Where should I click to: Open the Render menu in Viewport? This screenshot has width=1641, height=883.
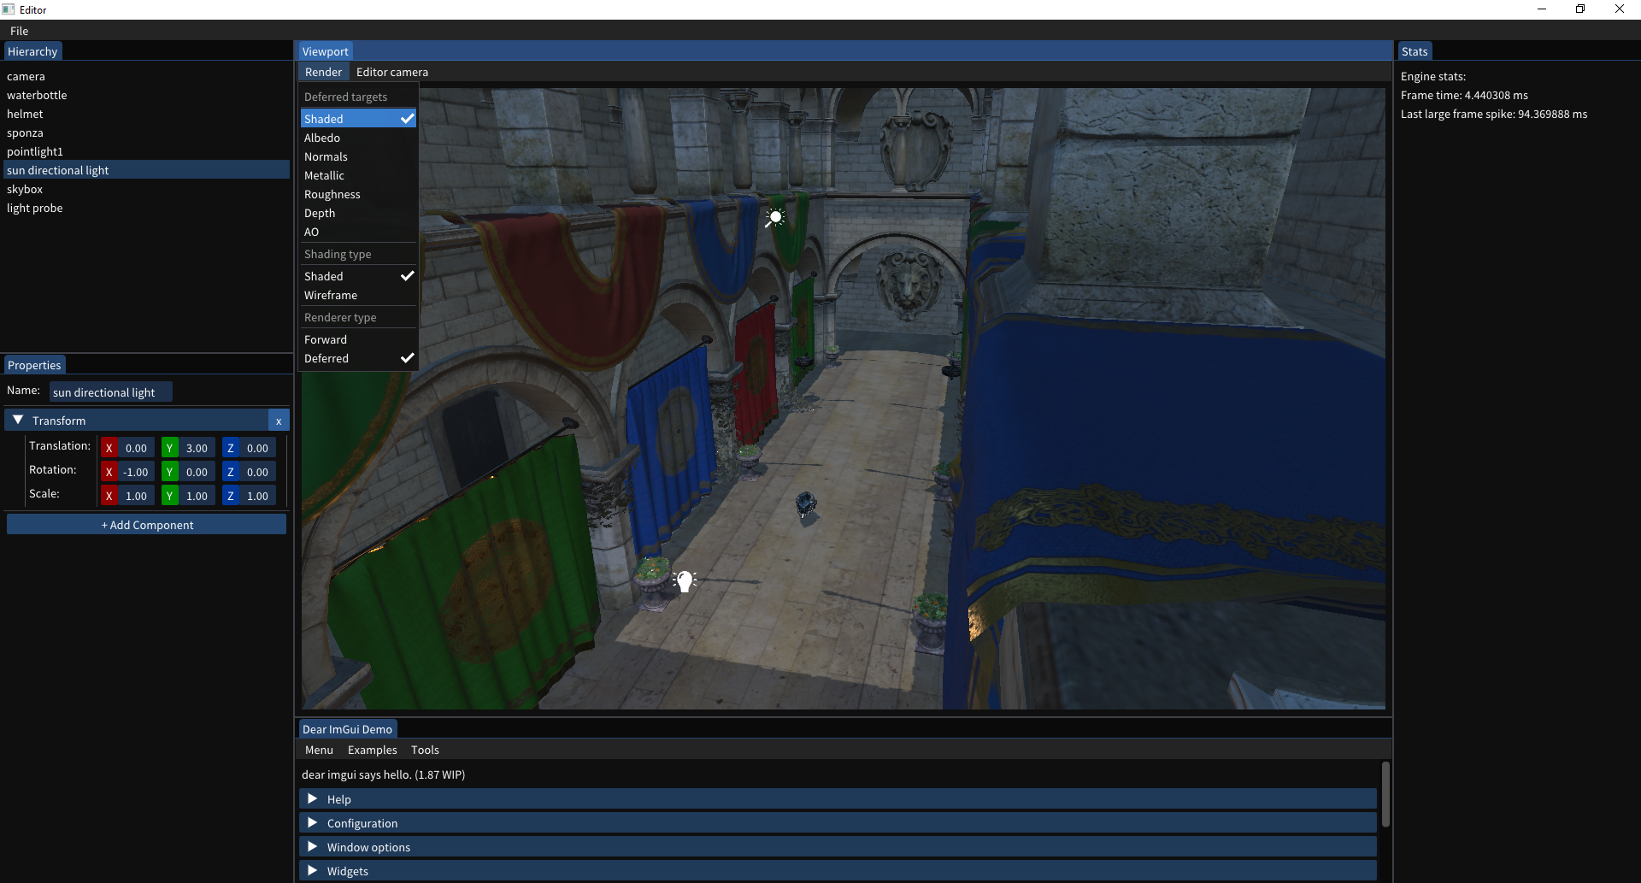tap(323, 72)
